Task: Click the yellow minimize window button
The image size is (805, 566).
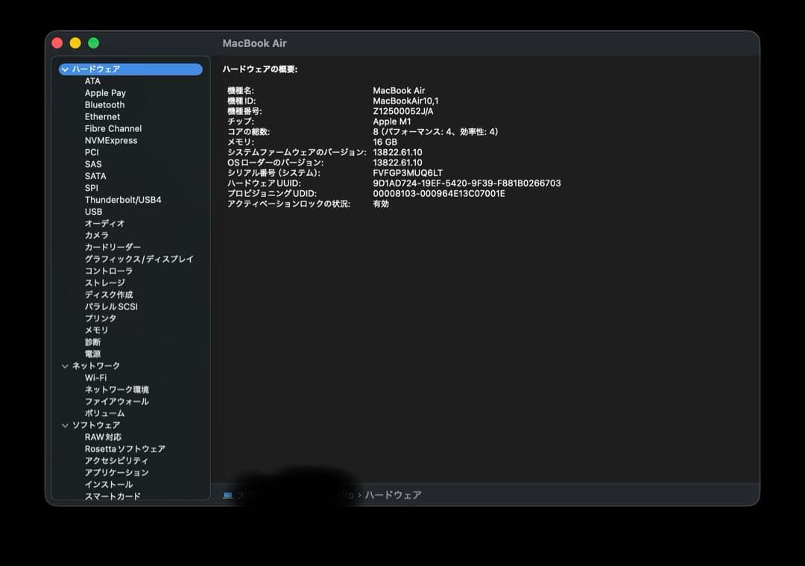Action: point(75,43)
